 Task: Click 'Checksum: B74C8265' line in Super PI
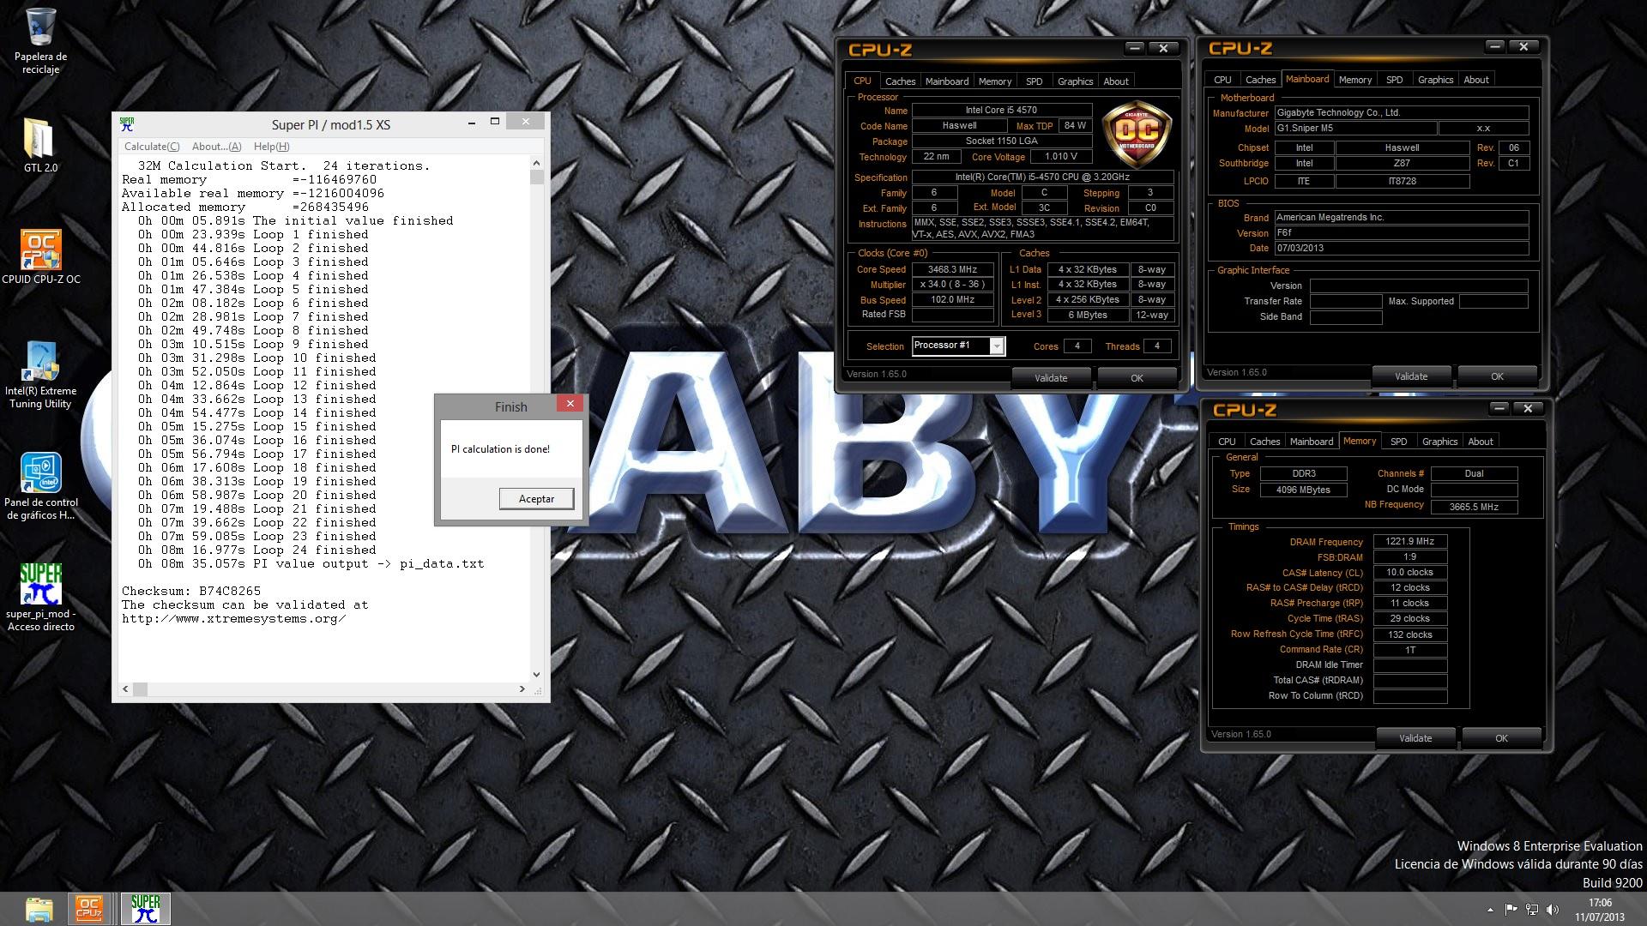[x=191, y=592]
